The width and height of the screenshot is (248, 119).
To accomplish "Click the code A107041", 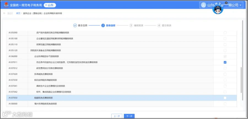I will coord(13,86).
